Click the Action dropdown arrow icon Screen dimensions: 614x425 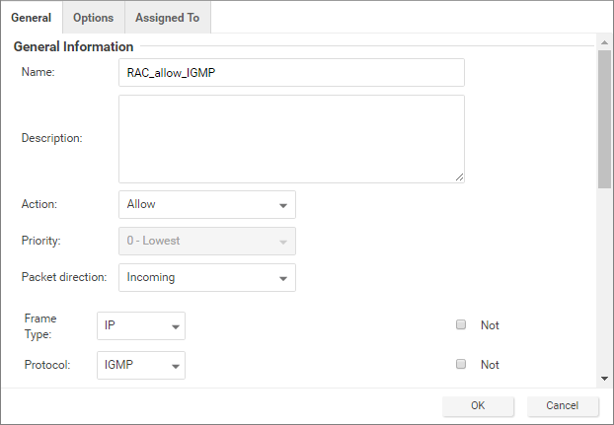(283, 206)
